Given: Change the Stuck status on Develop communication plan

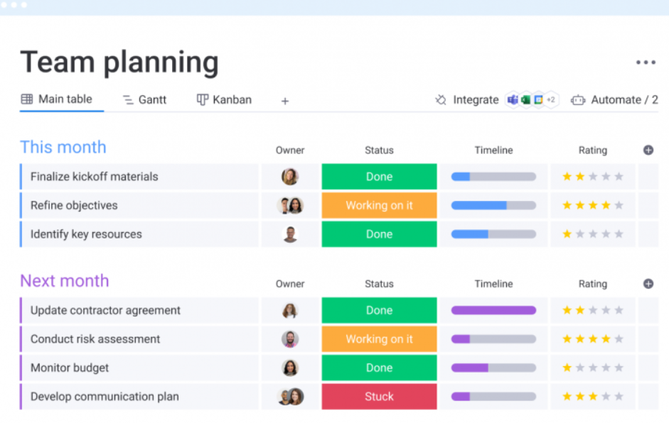Looking at the screenshot, I should pyautogui.click(x=379, y=397).
